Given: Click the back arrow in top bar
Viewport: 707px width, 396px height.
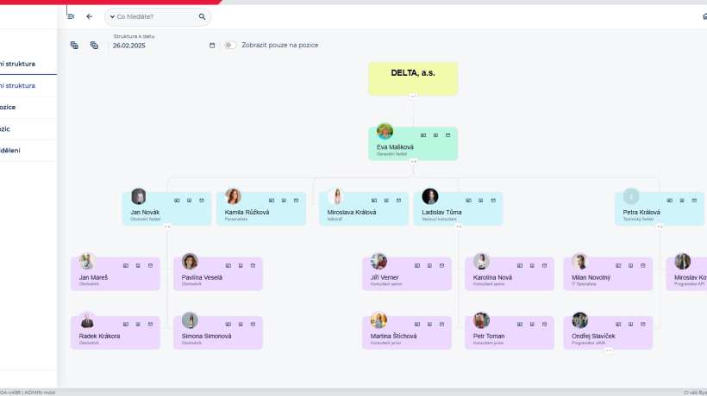Looking at the screenshot, I should tap(90, 16).
